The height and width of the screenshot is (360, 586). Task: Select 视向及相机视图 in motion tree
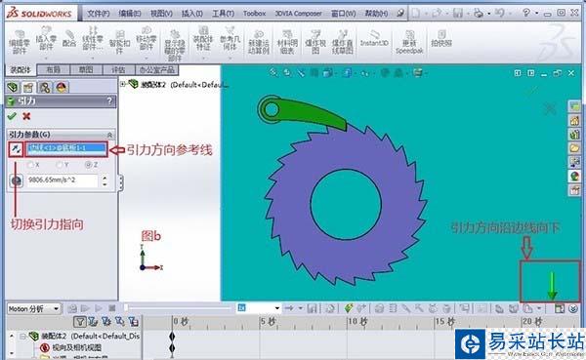tap(76, 347)
